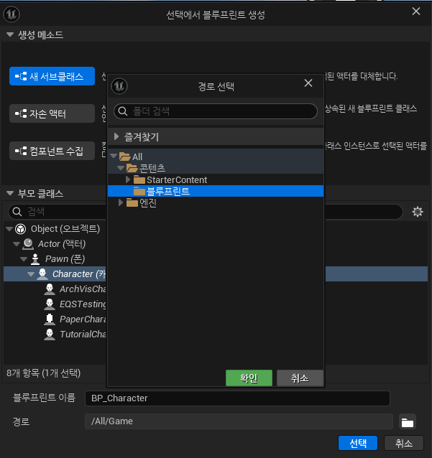This screenshot has height=458, width=432.
Task: Click the PaperCharacter class icon
Action: pyautogui.click(x=50, y=319)
